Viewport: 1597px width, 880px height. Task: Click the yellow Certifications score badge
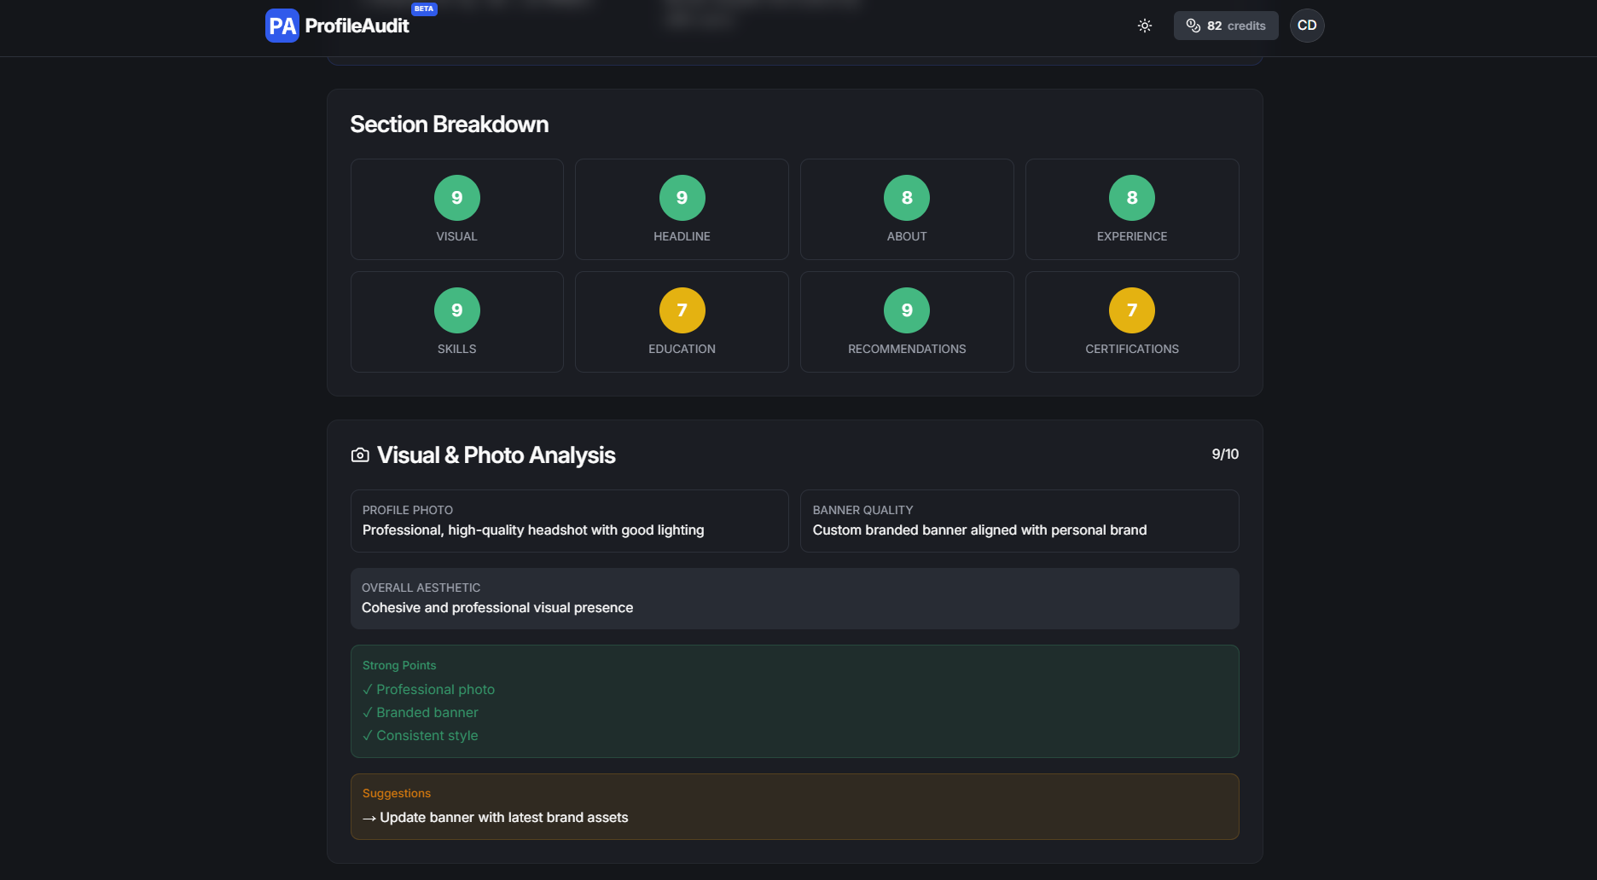click(1132, 310)
